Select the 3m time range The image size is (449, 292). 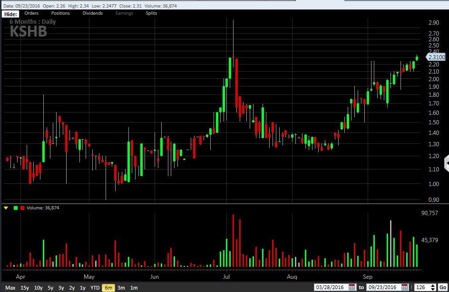tap(121, 288)
